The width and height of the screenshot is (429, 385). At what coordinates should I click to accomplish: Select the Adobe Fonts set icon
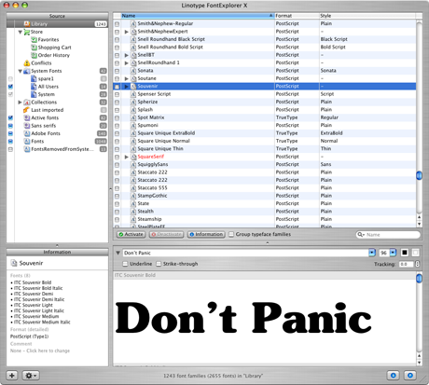click(27, 133)
